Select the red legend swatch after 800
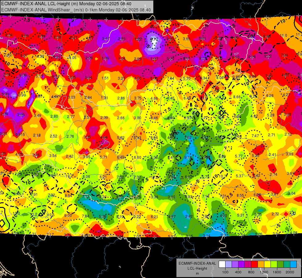 click(x=254, y=264)
